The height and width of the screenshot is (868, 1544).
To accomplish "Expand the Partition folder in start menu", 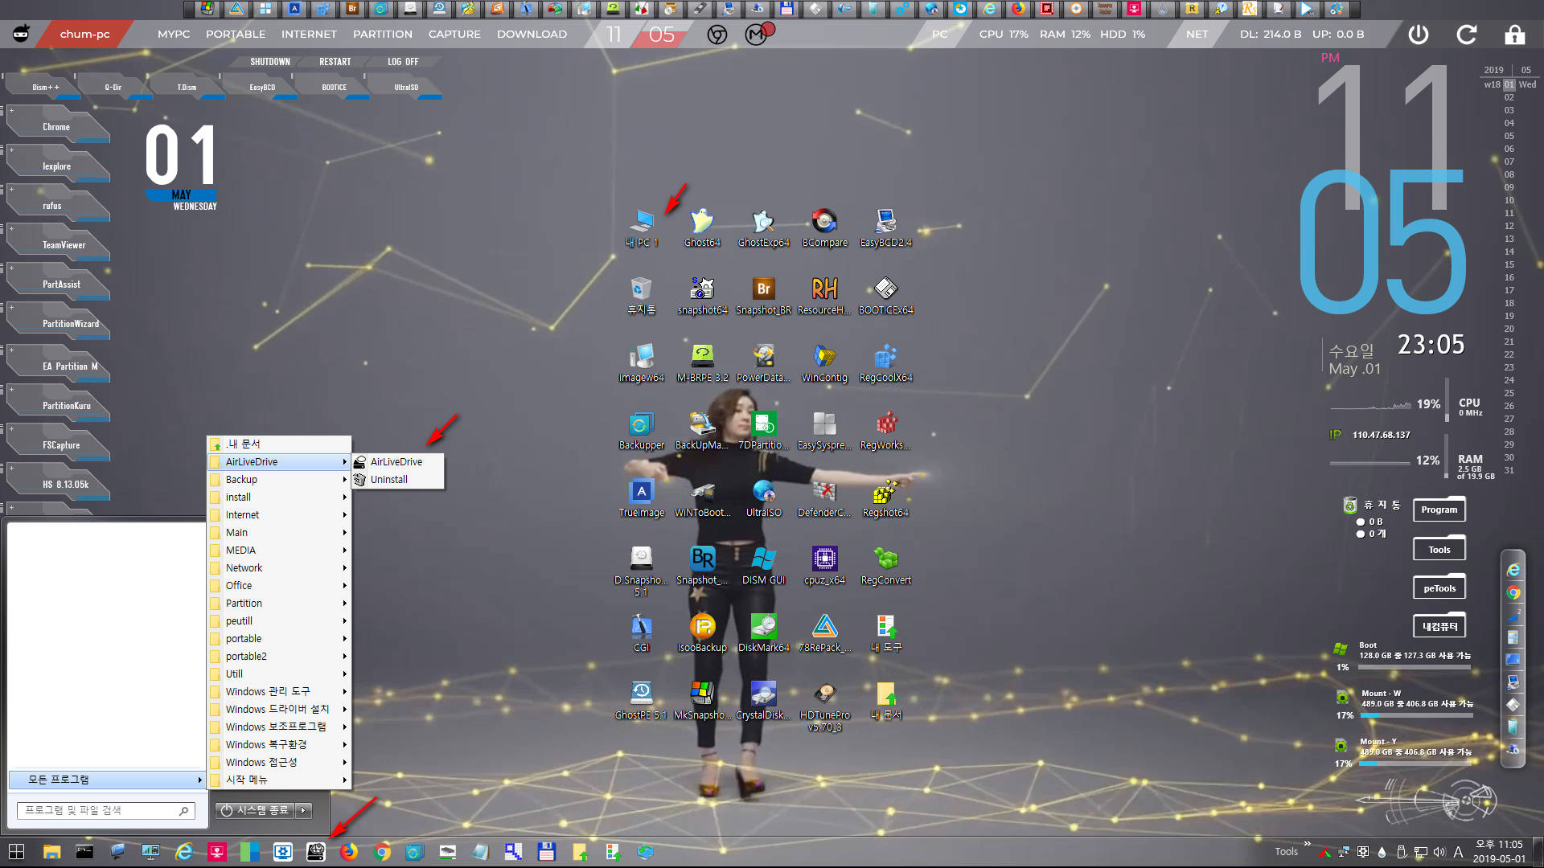I will (279, 603).
